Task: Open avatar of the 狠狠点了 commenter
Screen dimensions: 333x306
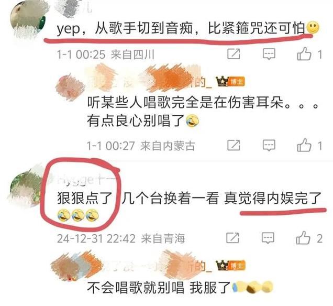Action: [x=27, y=187]
